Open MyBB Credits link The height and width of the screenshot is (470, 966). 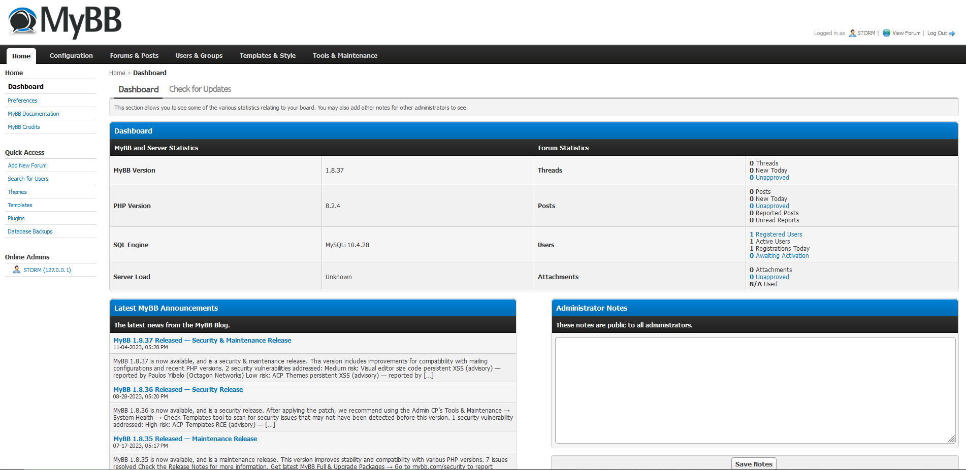pos(24,127)
